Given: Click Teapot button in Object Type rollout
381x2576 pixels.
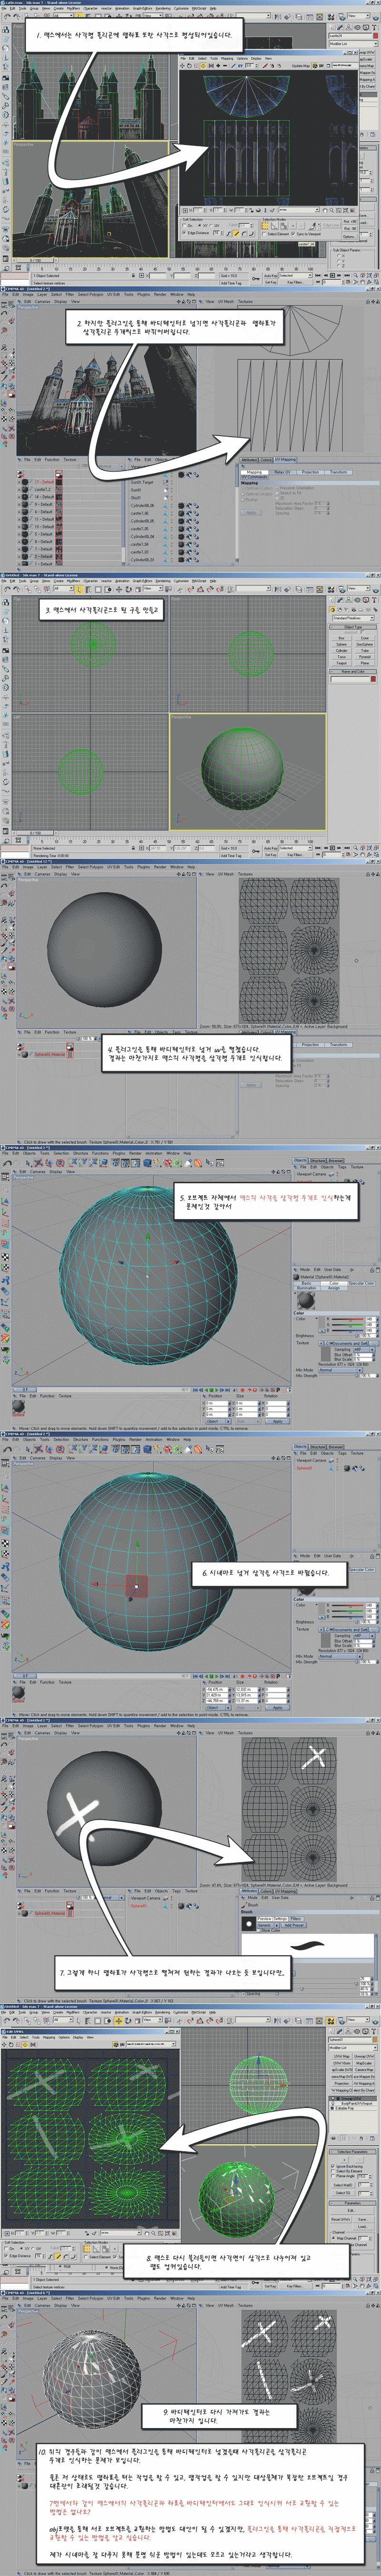Looking at the screenshot, I should click(x=341, y=663).
